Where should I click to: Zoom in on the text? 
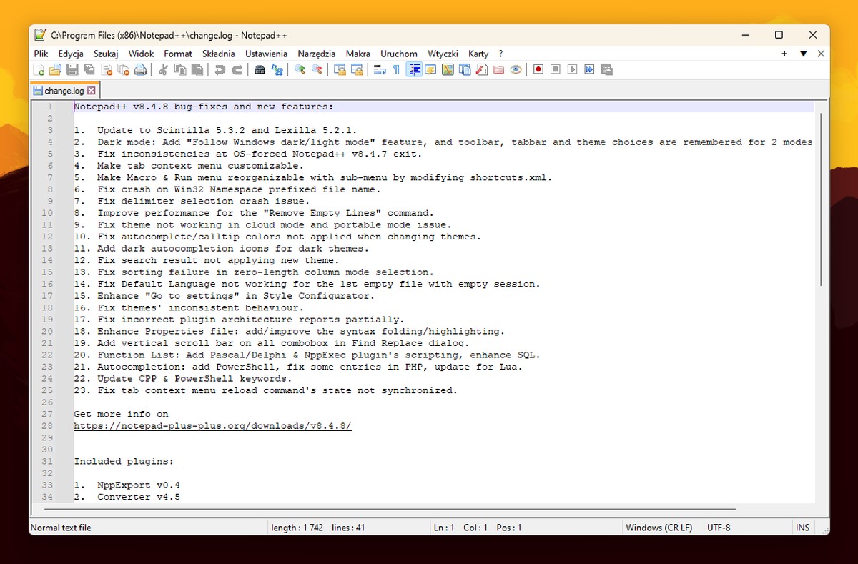click(299, 69)
